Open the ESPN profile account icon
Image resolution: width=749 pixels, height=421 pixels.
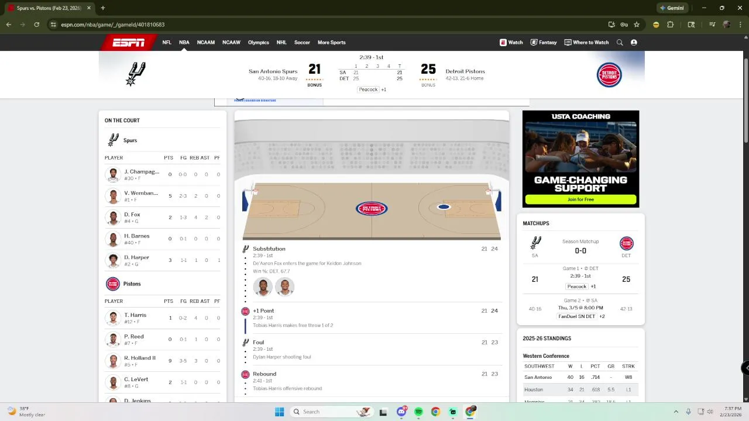coord(634,43)
